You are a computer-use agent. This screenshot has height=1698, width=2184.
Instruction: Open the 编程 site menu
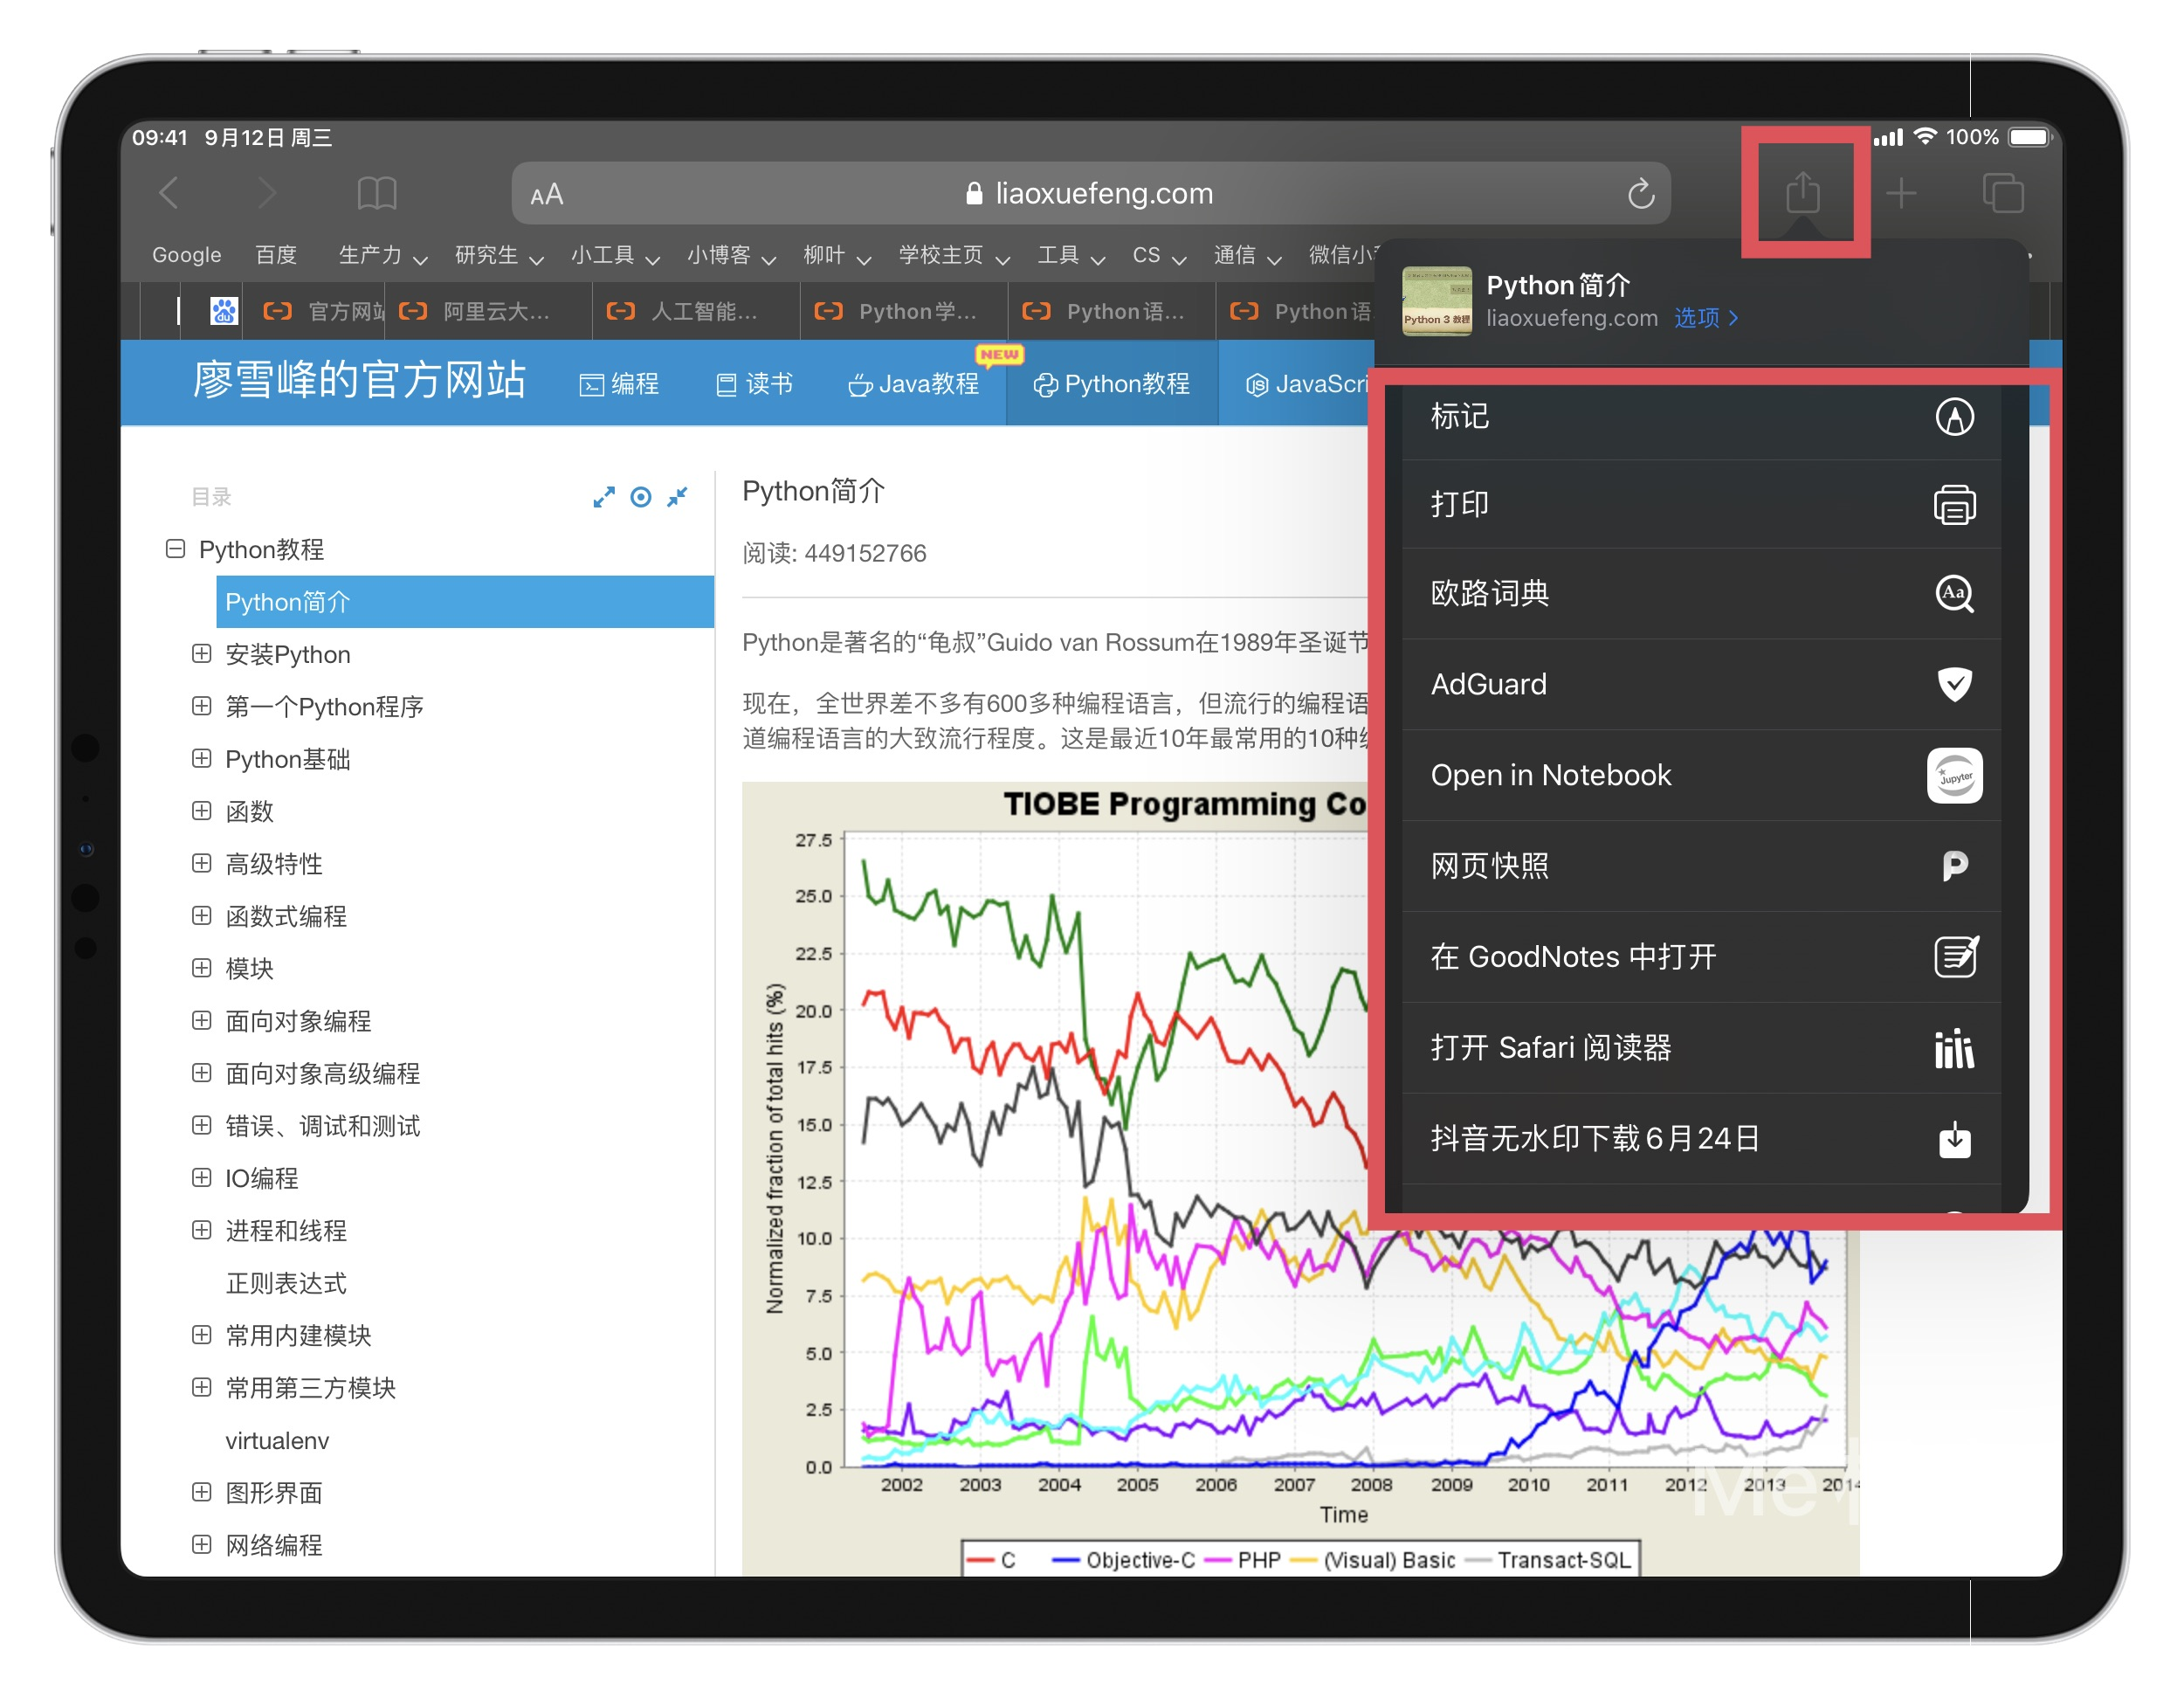point(619,384)
